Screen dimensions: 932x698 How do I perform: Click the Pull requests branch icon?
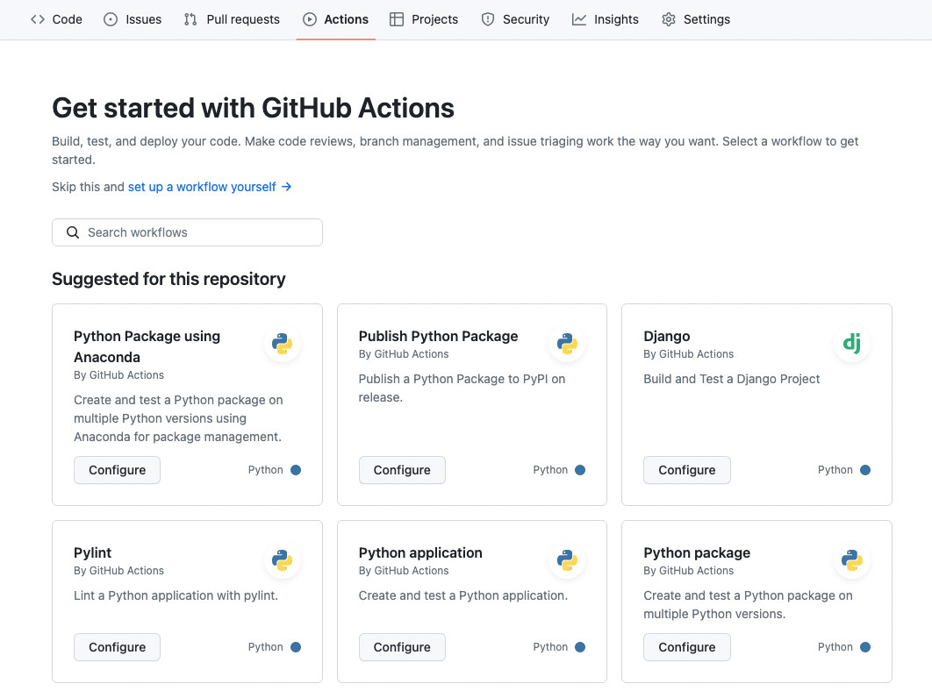[190, 19]
